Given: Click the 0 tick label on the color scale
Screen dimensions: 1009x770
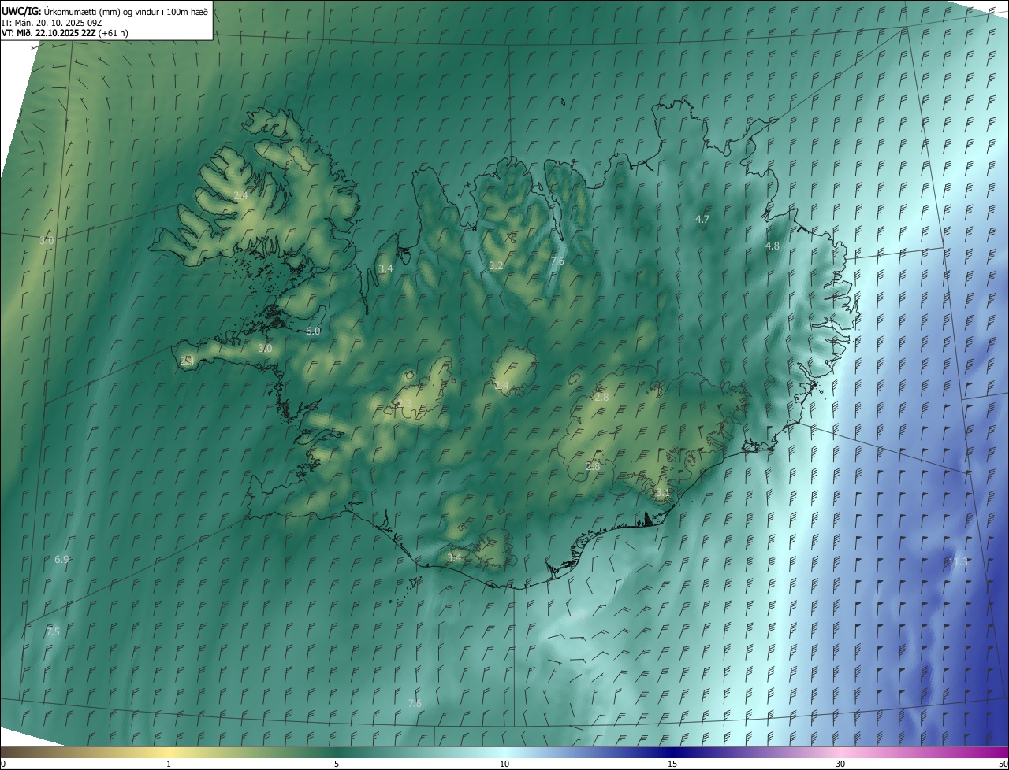Looking at the screenshot, I should [3, 764].
